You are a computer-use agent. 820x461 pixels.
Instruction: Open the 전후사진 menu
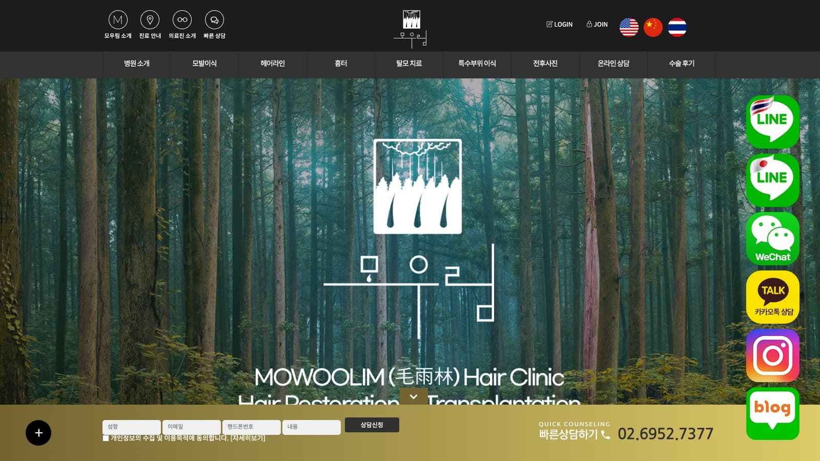(x=545, y=64)
